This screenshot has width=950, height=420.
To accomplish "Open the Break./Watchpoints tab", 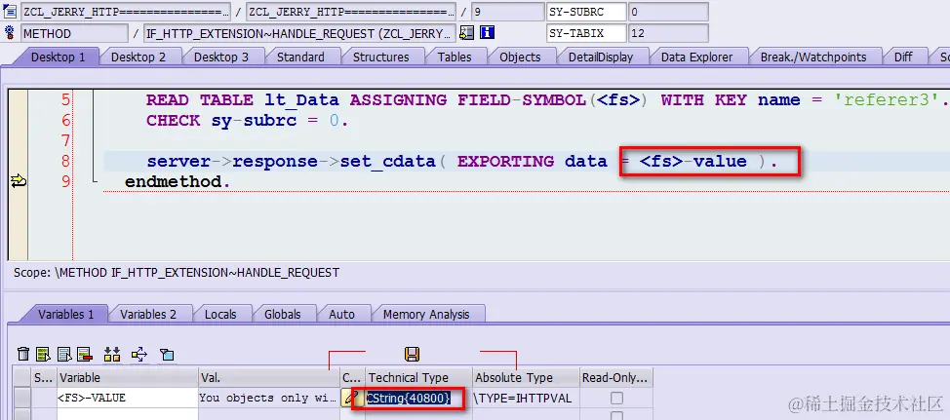I will coord(813,57).
